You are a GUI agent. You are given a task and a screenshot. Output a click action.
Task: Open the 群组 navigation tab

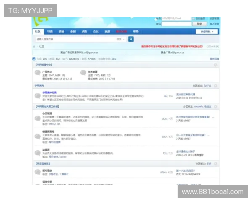(61, 32)
